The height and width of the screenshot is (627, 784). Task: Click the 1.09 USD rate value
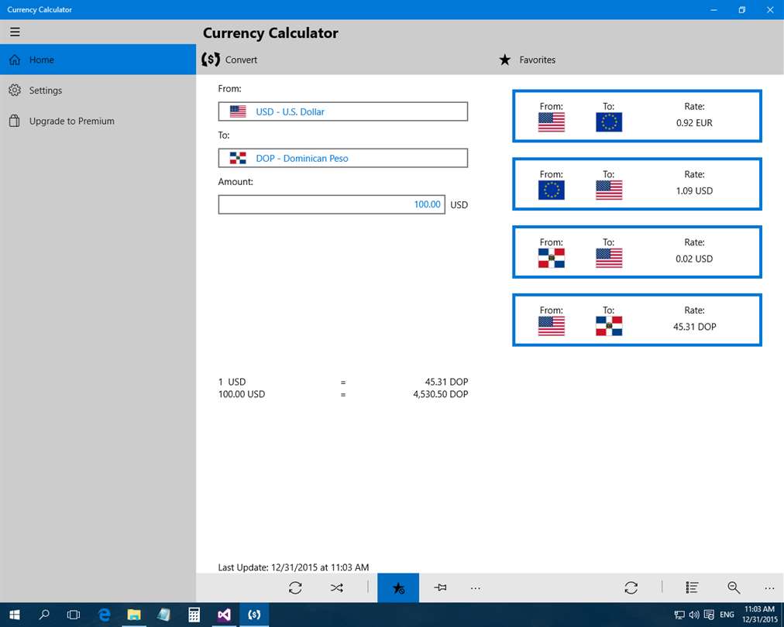[x=694, y=190]
